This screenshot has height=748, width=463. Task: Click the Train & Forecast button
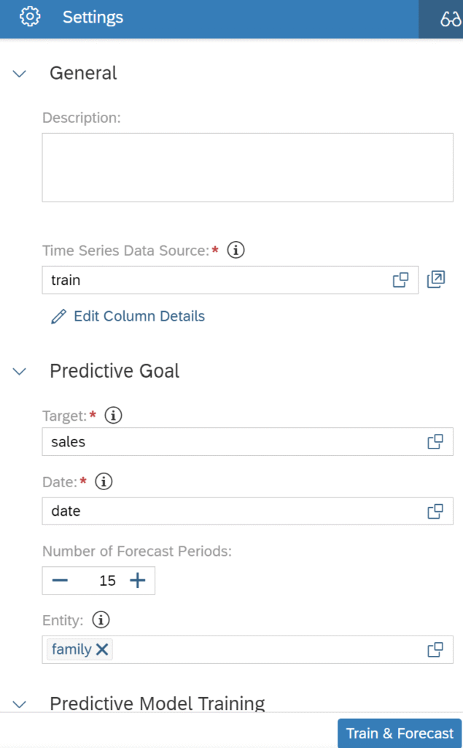click(400, 733)
